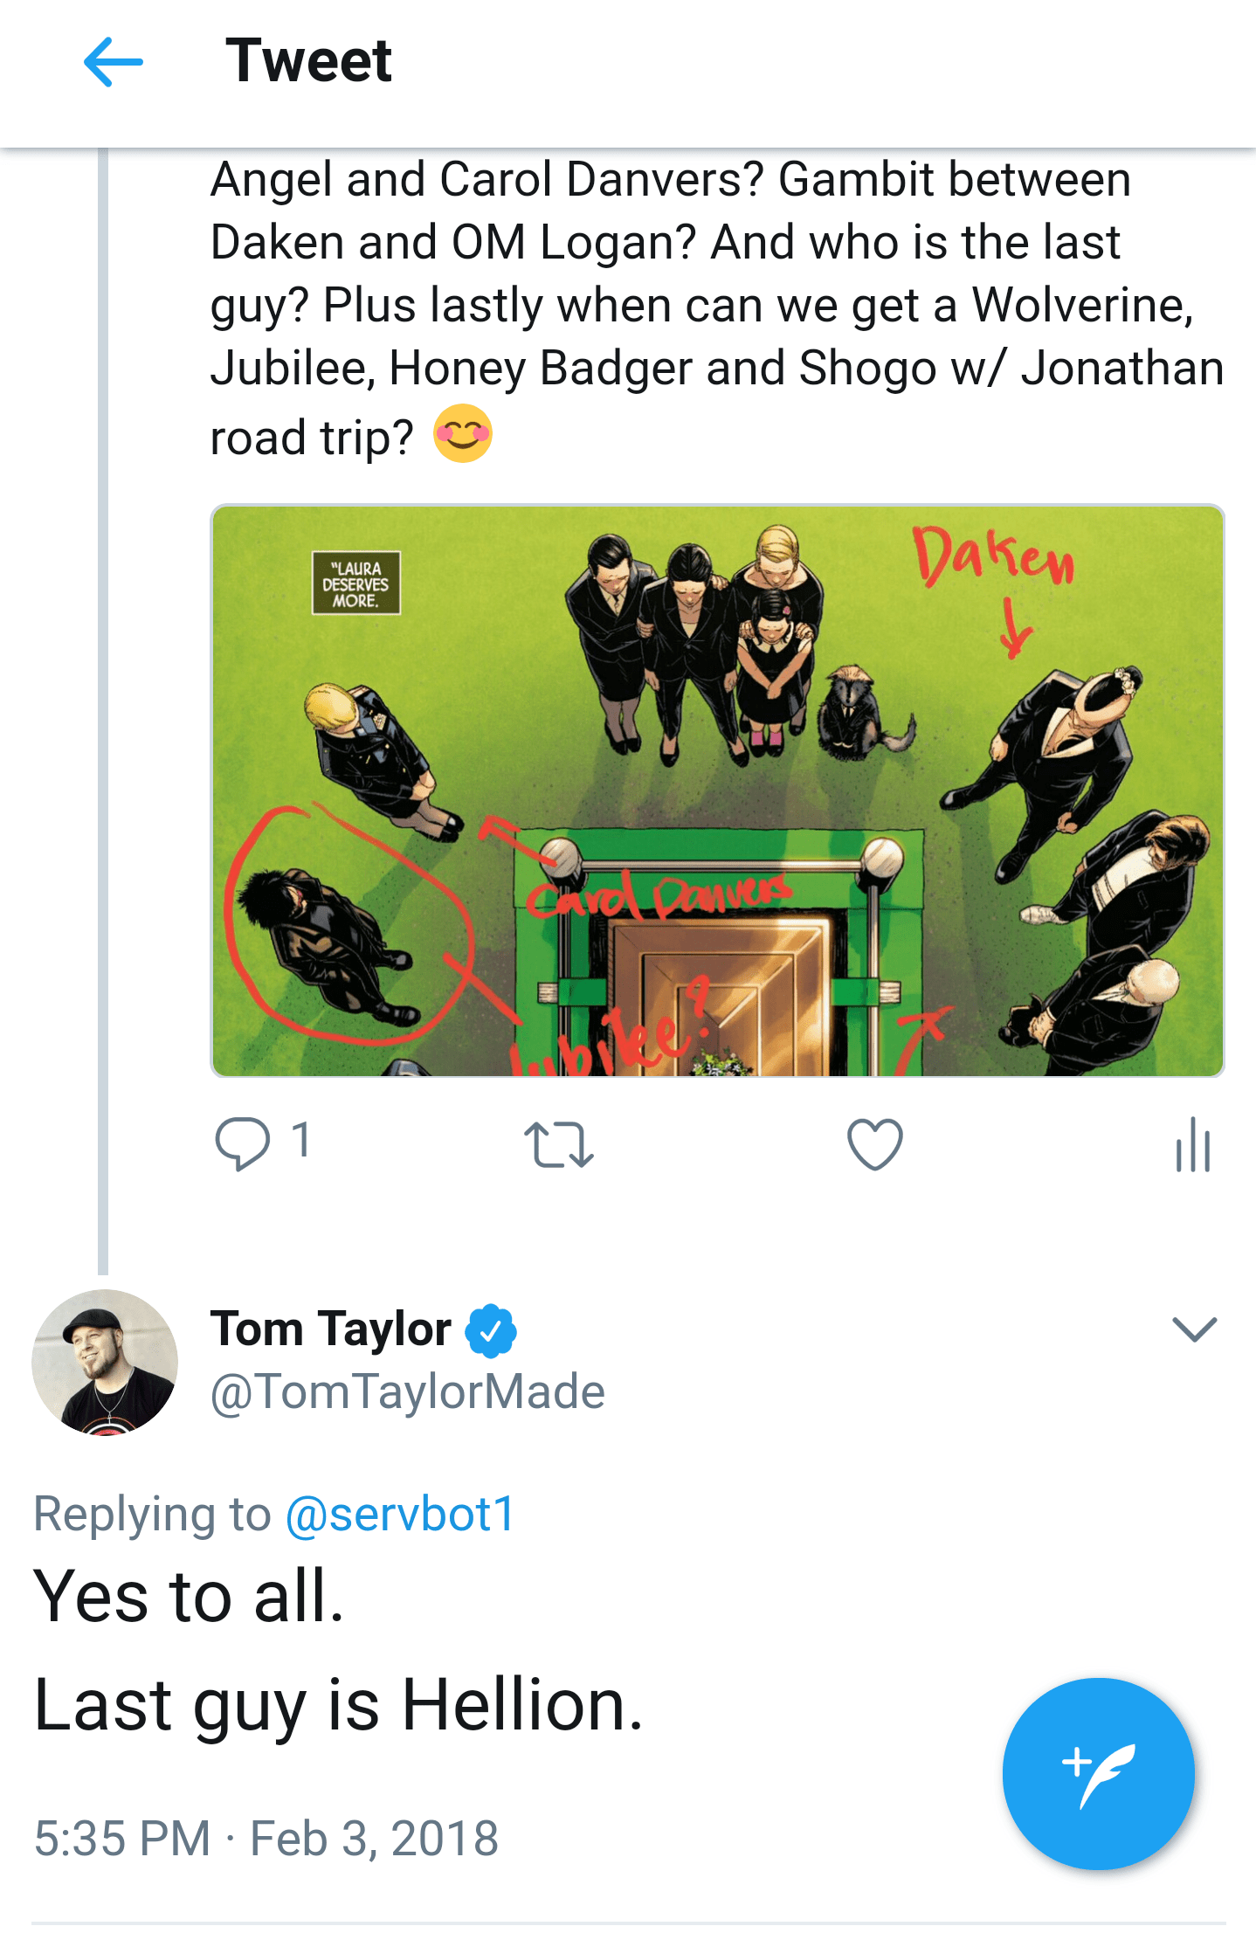Tap the Tom Taylor display name

tap(331, 1329)
